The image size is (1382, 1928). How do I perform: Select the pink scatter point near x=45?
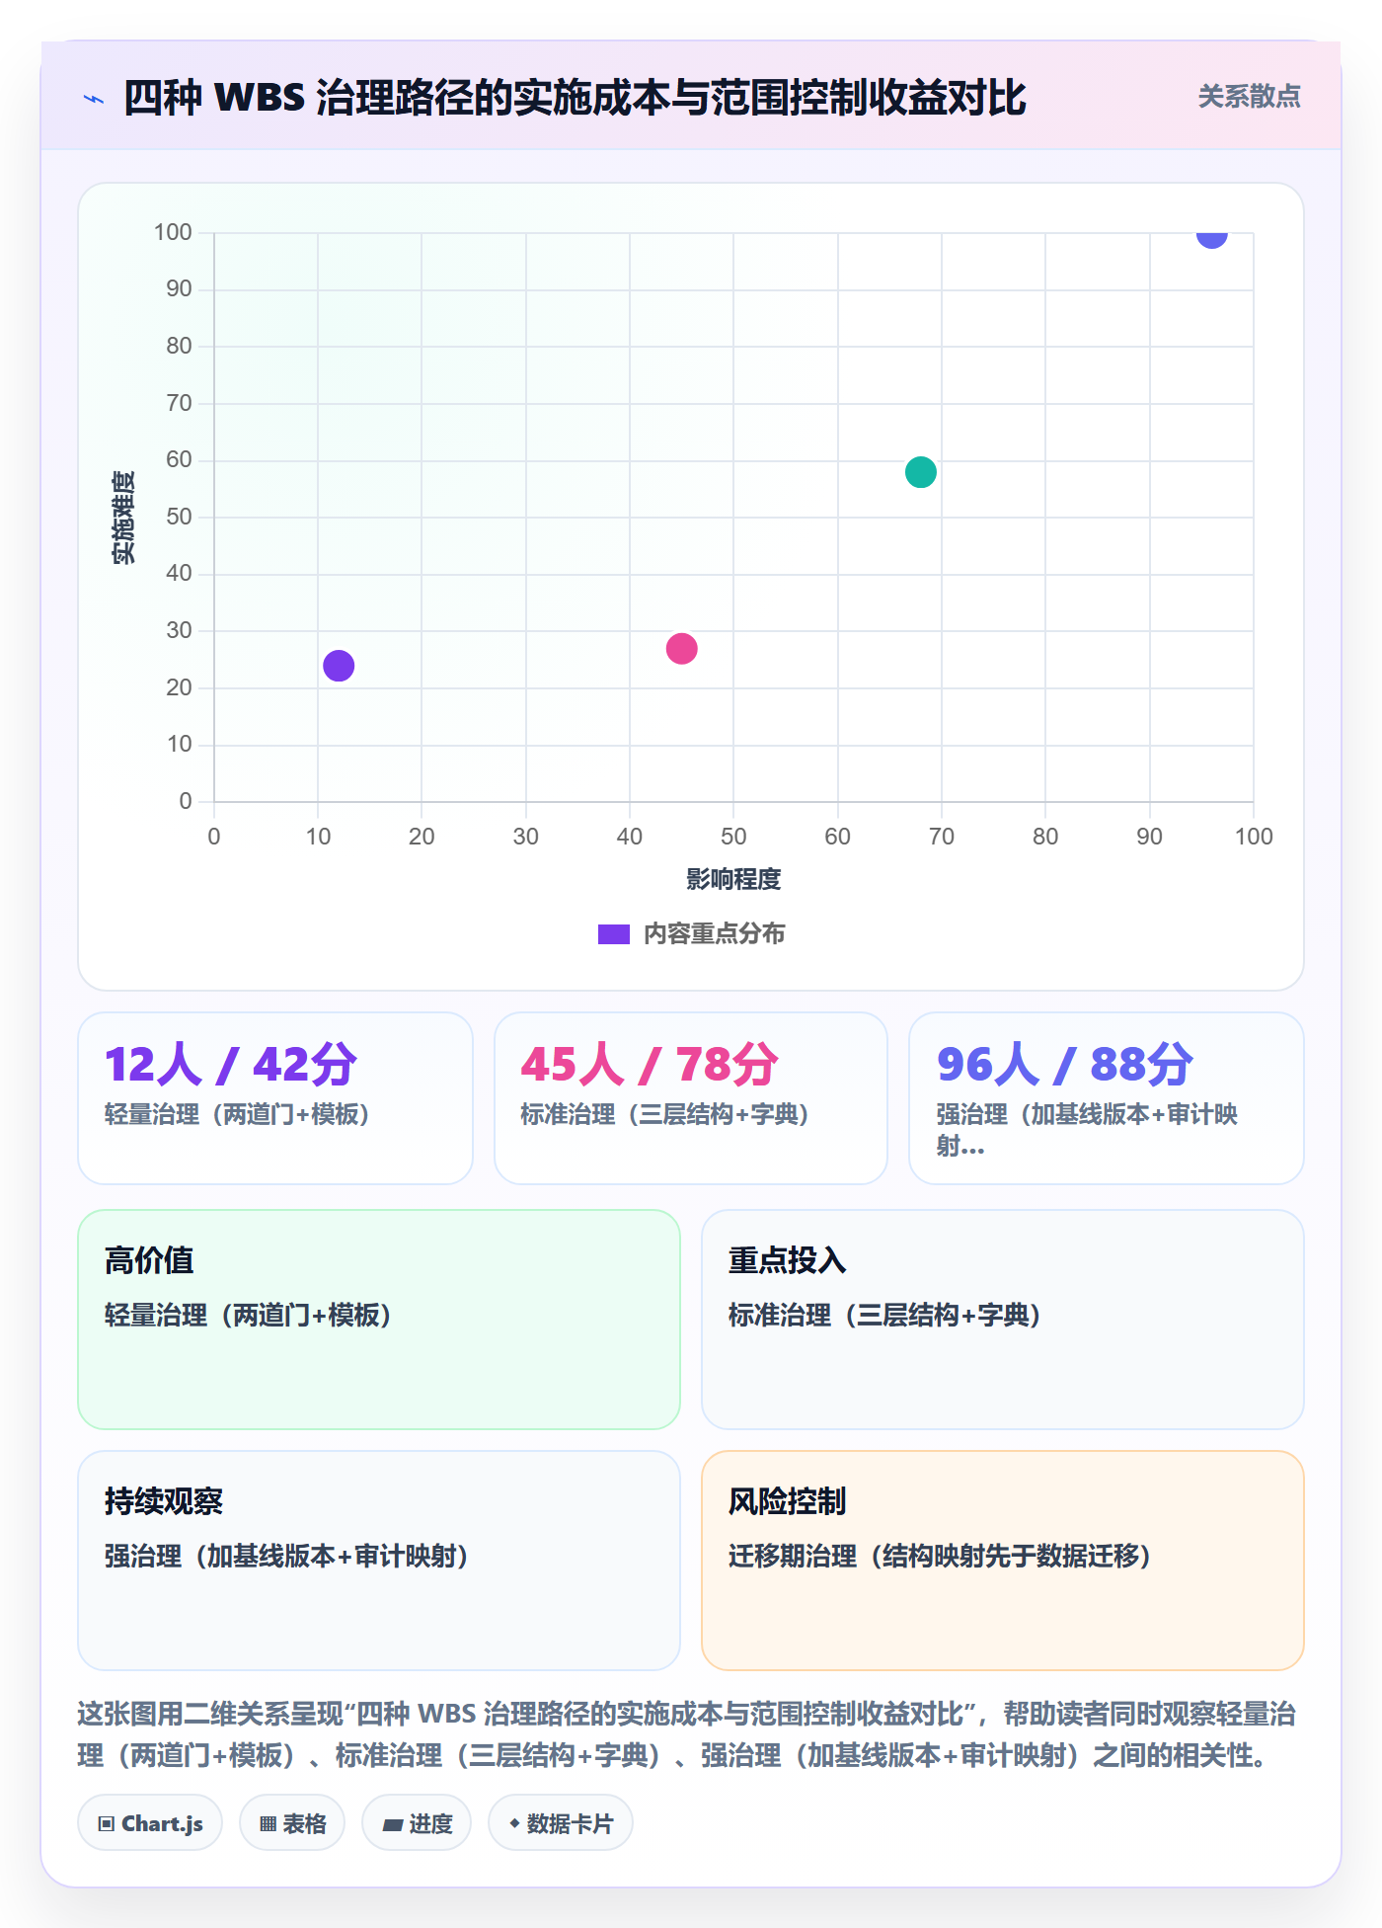tap(681, 649)
